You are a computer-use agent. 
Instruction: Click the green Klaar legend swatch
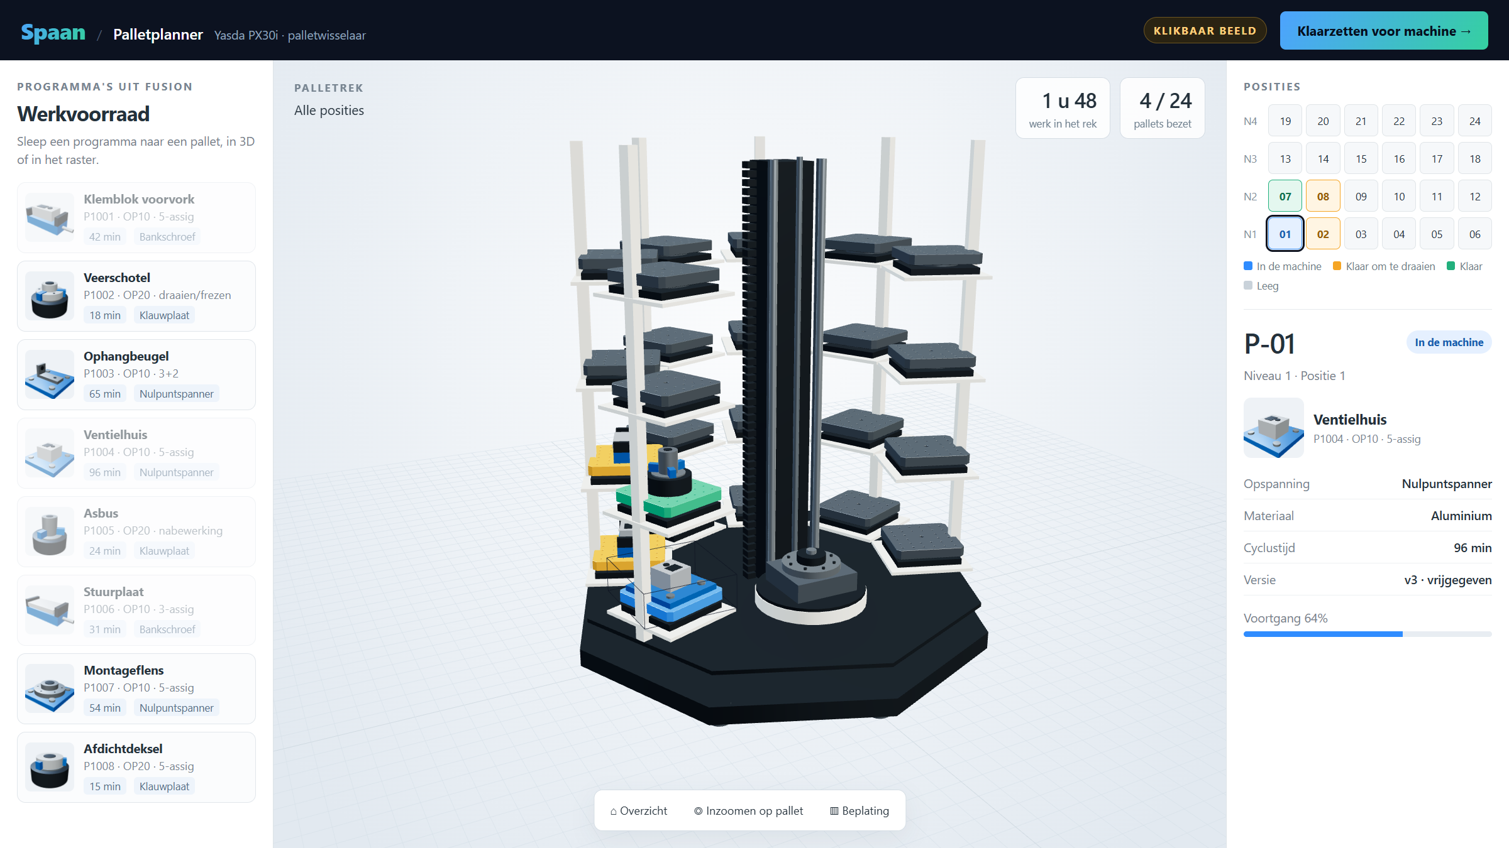[x=1451, y=266]
